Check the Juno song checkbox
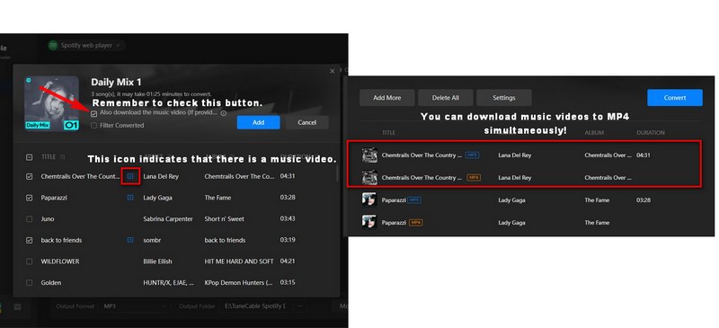Screen dimensions: 719x328 (30, 219)
